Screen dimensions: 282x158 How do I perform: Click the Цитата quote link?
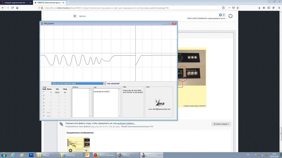[x=82, y=16]
